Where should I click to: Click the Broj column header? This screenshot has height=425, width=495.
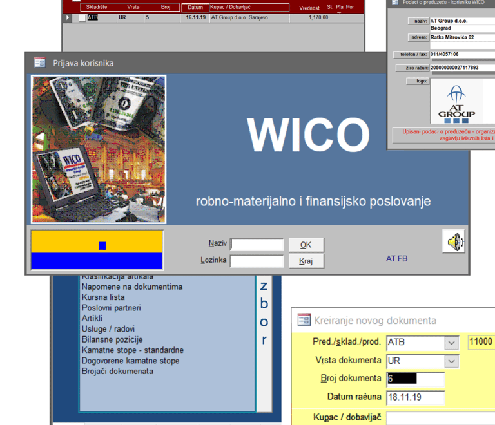pyautogui.click(x=166, y=7)
